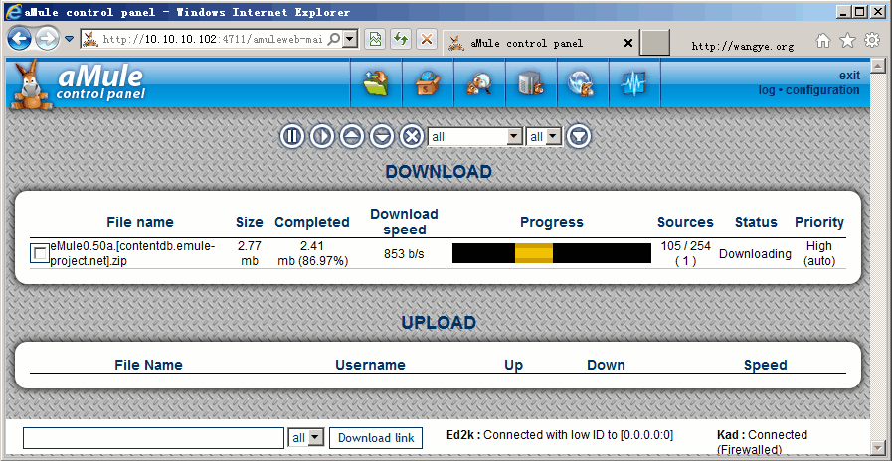
Task: Open the Kad network globe icon
Action: point(583,84)
